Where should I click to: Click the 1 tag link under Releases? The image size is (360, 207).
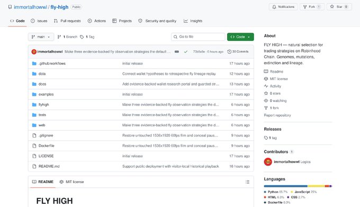click(271, 138)
